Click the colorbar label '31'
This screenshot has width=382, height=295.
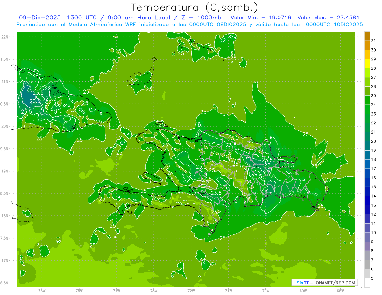click(x=374, y=41)
